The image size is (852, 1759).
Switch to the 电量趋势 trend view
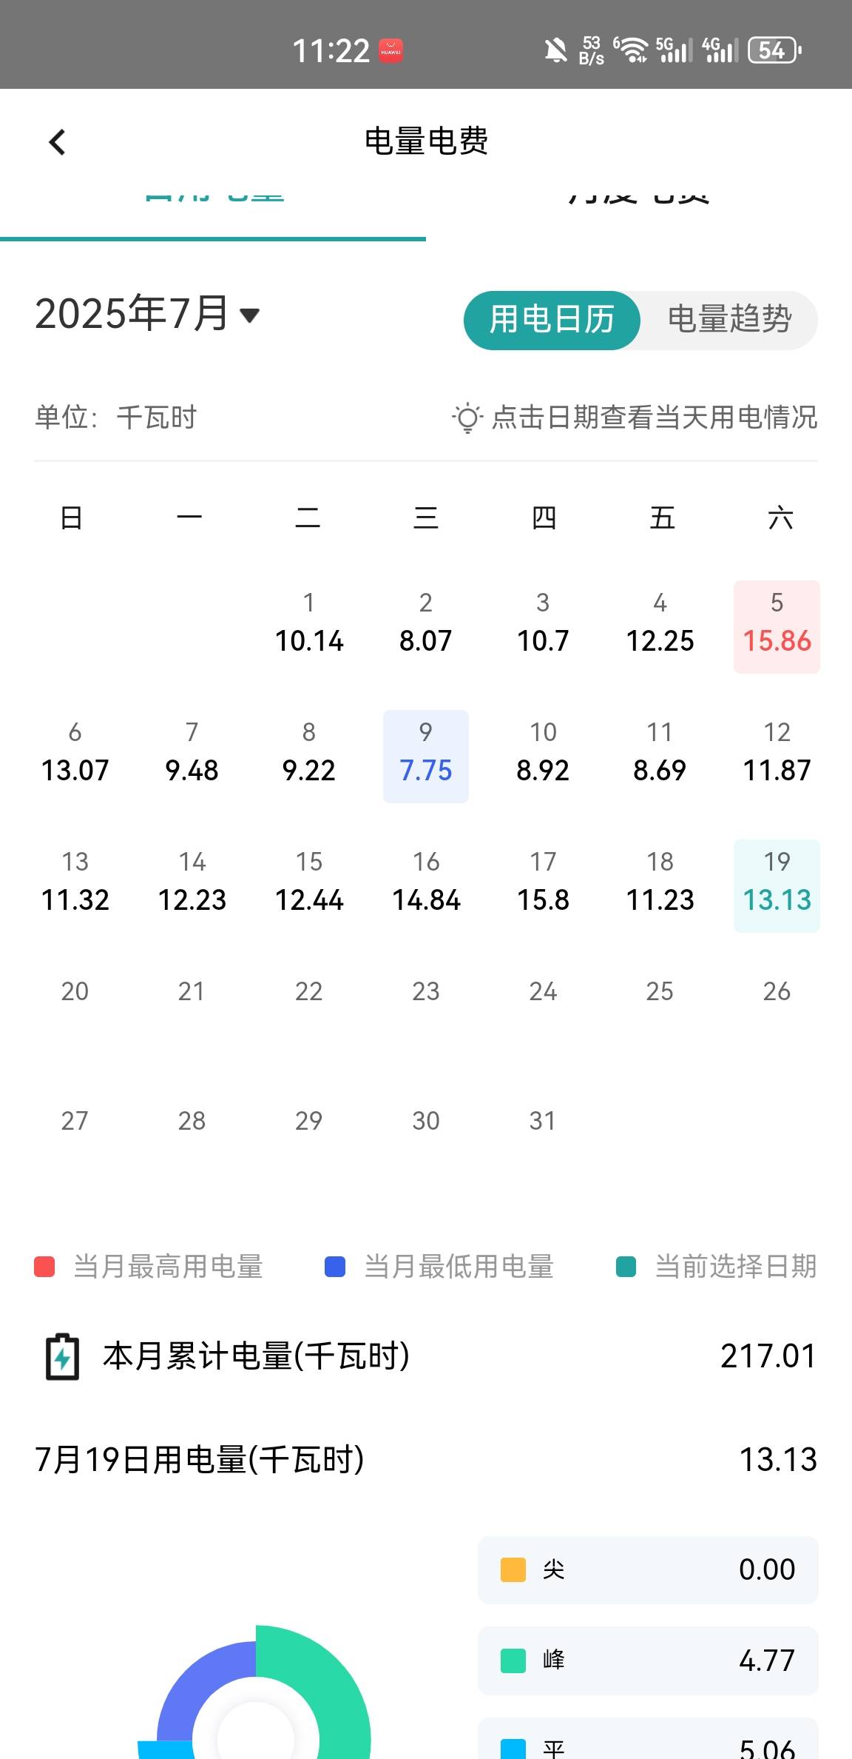pos(729,320)
